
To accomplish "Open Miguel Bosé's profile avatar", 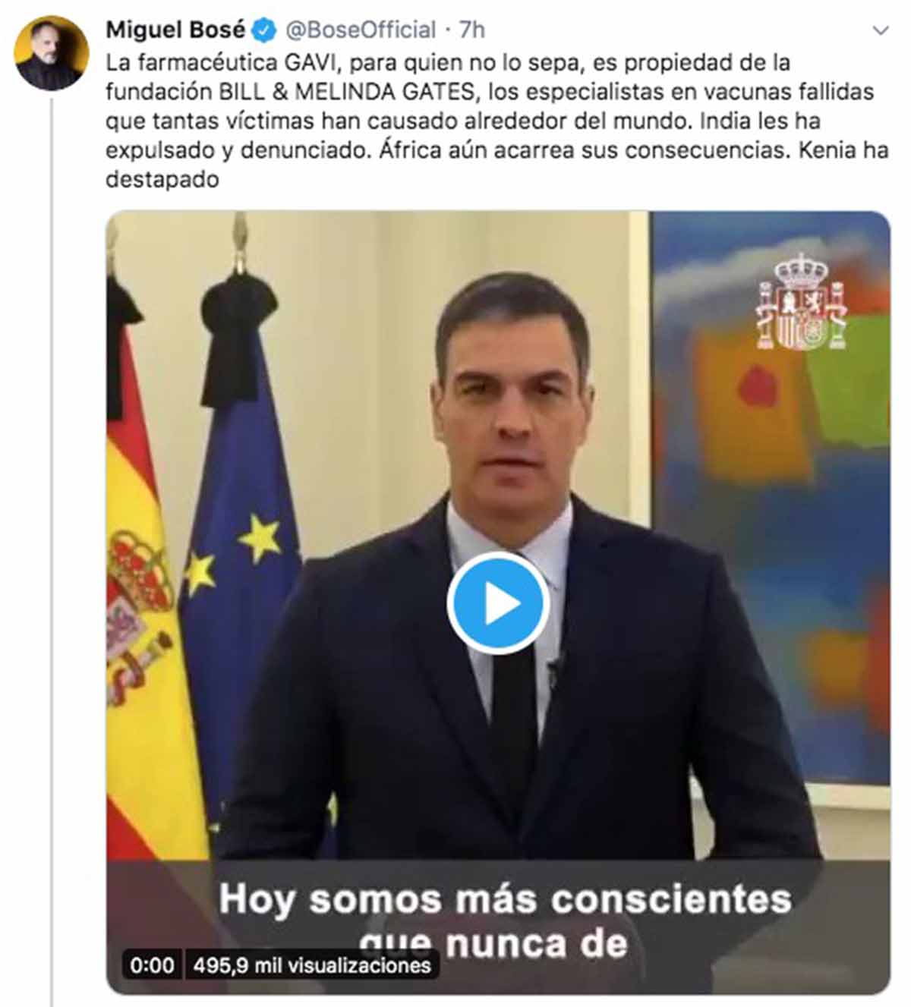I will pos(51,52).
